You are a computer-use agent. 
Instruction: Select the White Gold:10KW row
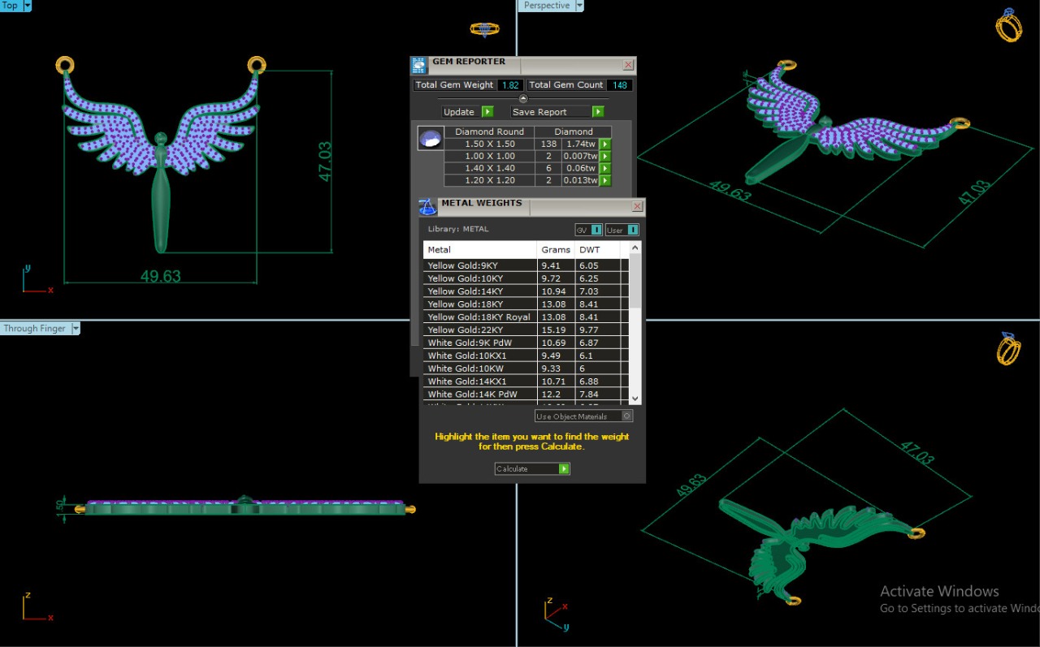coord(479,369)
